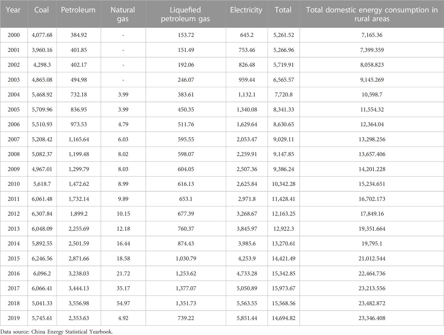Click the coal value 4,077.68
The width and height of the screenshot is (444, 335).
click(x=41, y=35)
